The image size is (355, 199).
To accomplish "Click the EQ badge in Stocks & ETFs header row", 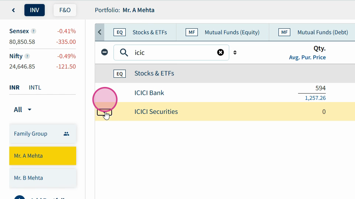I will (x=119, y=74).
